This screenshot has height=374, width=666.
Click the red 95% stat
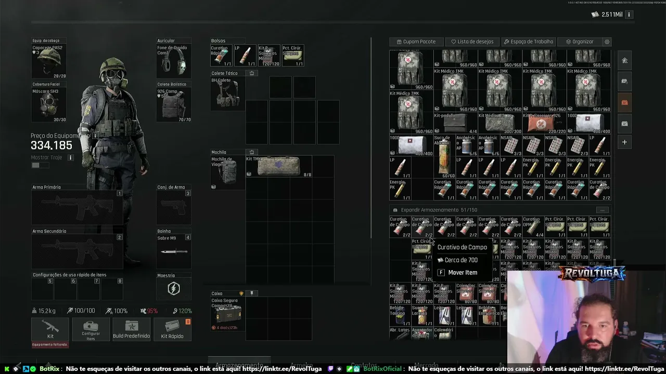click(149, 311)
